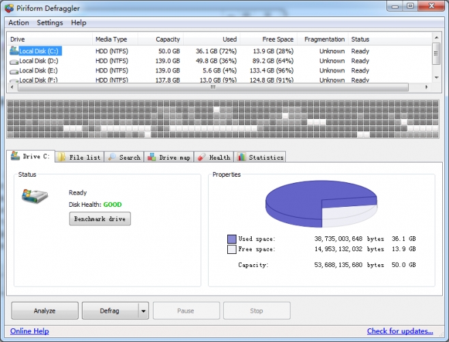Switch to the Health tab
The width and height of the screenshot is (449, 342).
(x=214, y=157)
